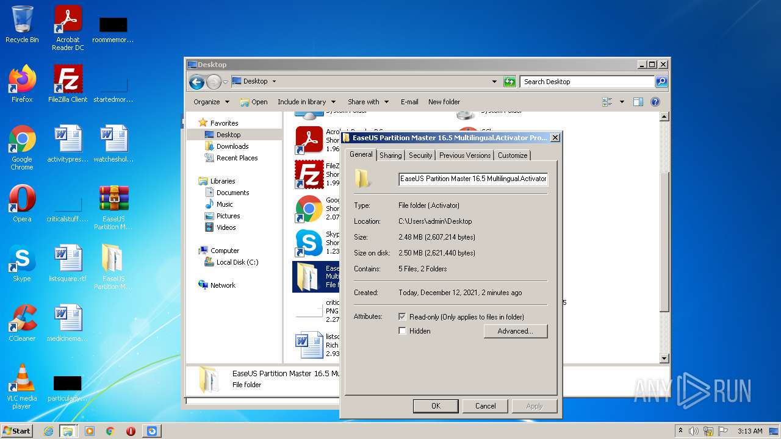
Task: Click Explorer refresh address button
Action: pyautogui.click(x=509, y=82)
